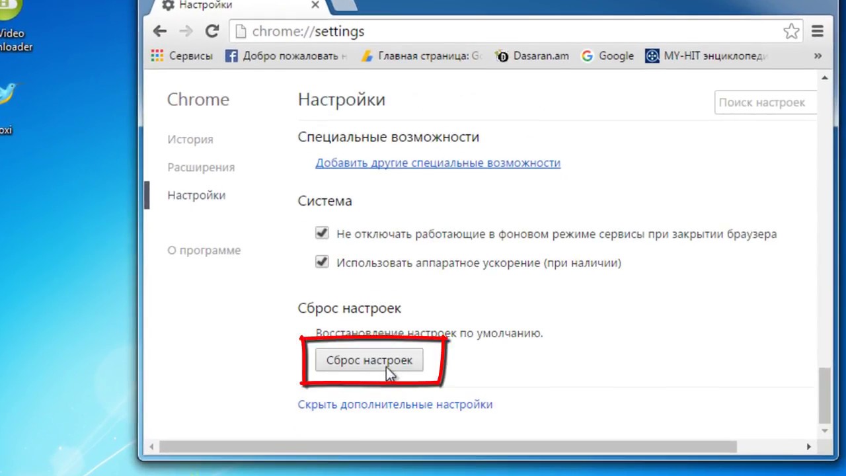Click the Добавить другие специальные возможности link
This screenshot has width=846, height=476.
(438, 163)
